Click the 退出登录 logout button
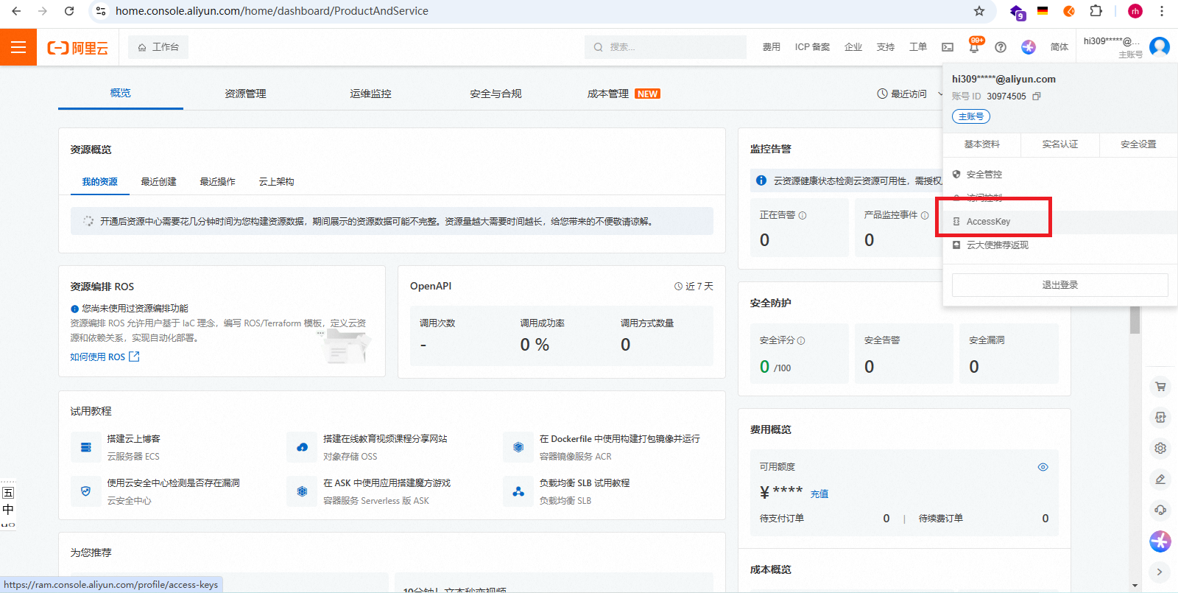 click(1060, 285)
